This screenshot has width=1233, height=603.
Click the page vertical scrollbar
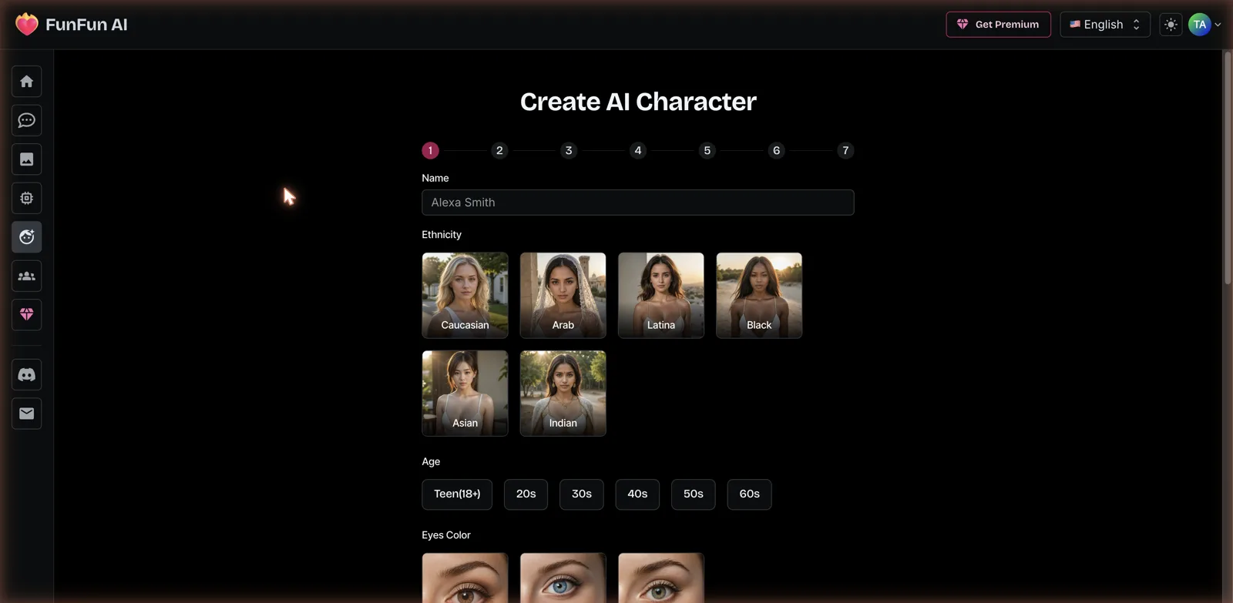tap(1228, 168)
